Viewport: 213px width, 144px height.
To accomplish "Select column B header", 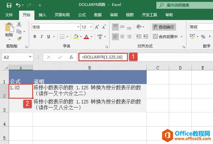I will click(89, 67).
